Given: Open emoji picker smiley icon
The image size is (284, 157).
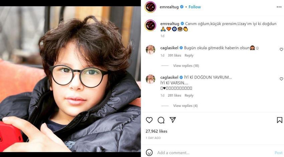Looking at the screenshot, I should (149, 152).
